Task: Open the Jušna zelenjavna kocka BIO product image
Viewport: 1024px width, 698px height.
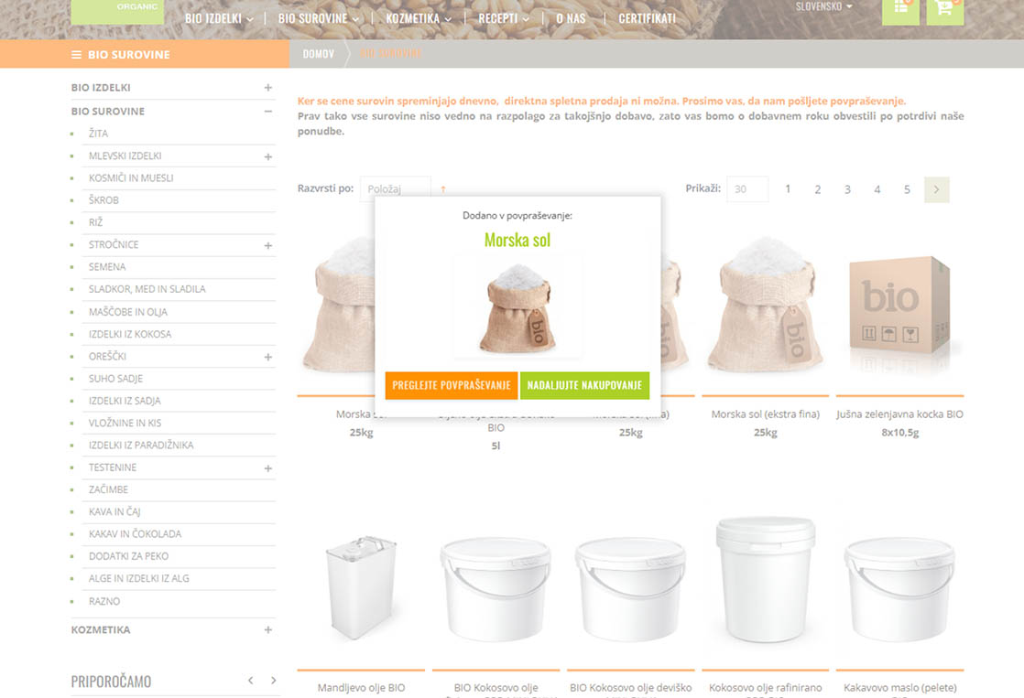Action: pos(900,306)
